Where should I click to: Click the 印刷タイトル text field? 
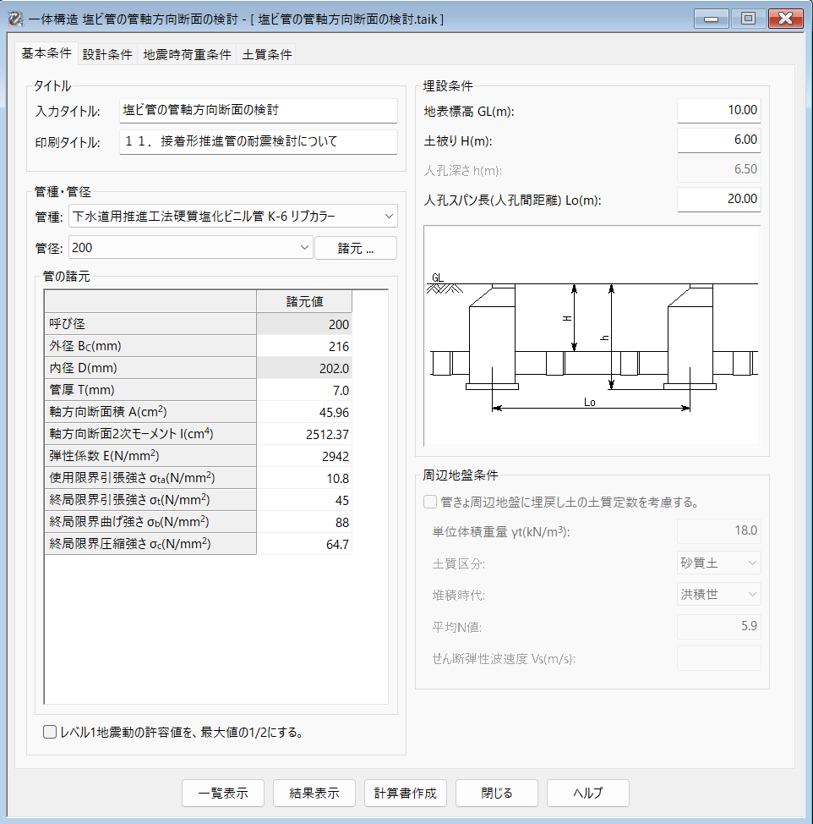pyautogui.click(x=257, y=141)
